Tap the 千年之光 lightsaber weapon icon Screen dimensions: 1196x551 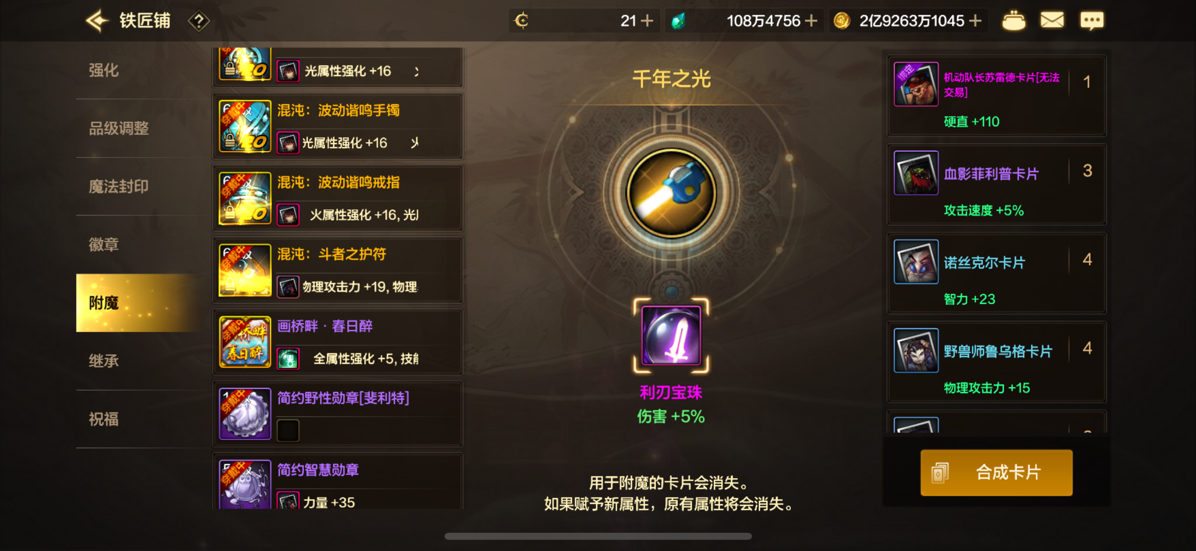point(671,193)
